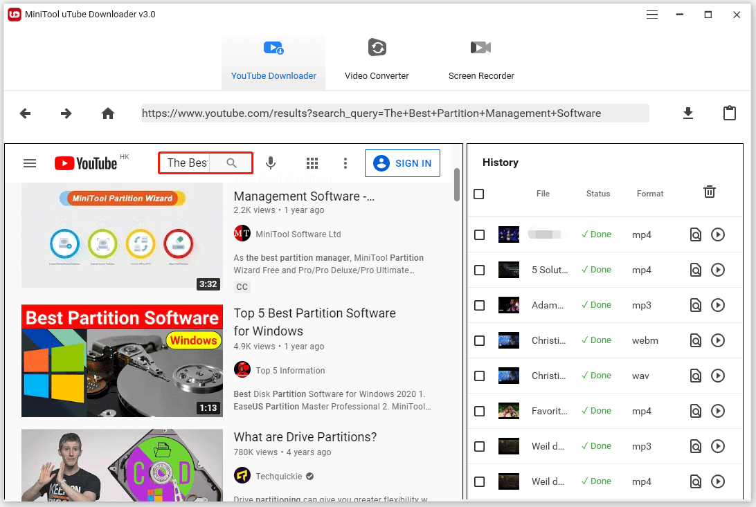Open Top 5 Information channel

(x=290, y=370)
